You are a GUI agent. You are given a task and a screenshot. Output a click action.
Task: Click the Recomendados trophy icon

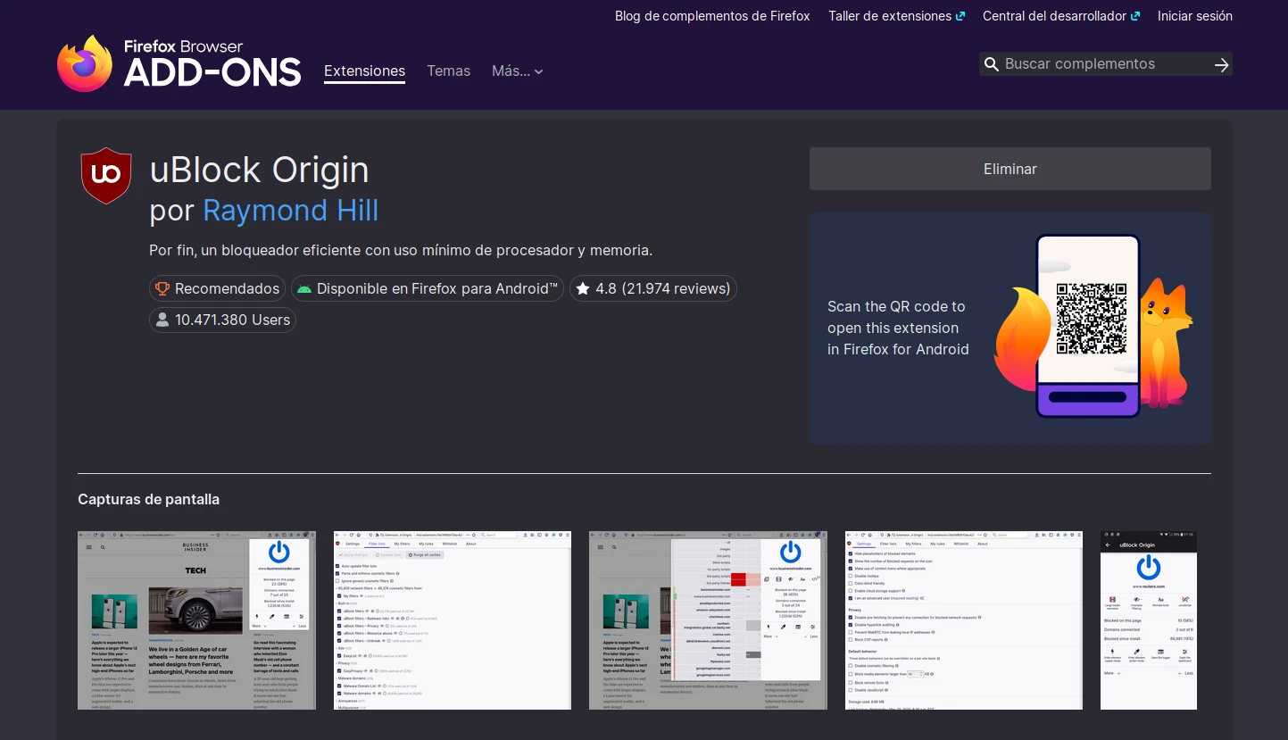(x=162, y=288)
